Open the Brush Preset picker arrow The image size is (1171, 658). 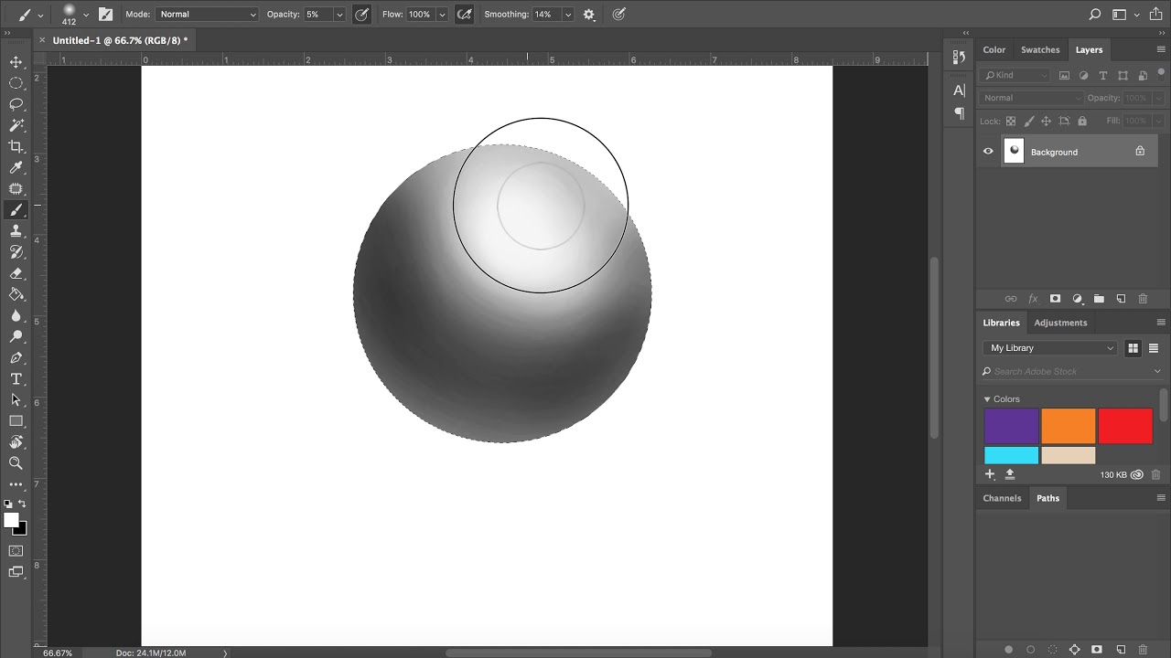point(86,15)
